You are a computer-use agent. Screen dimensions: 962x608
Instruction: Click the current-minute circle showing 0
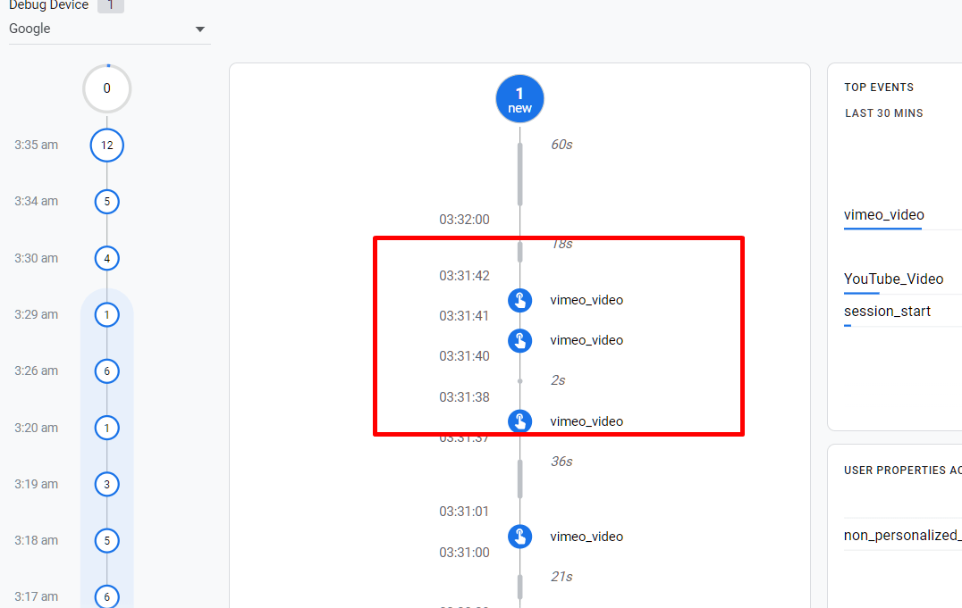coord(106,88)
